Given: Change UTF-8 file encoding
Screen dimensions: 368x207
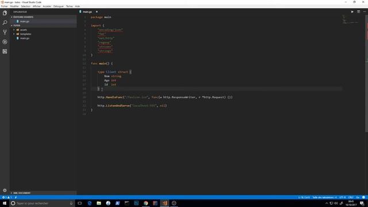Looking at the screenshot, I should pyautogui.click(x=343, y=197).
